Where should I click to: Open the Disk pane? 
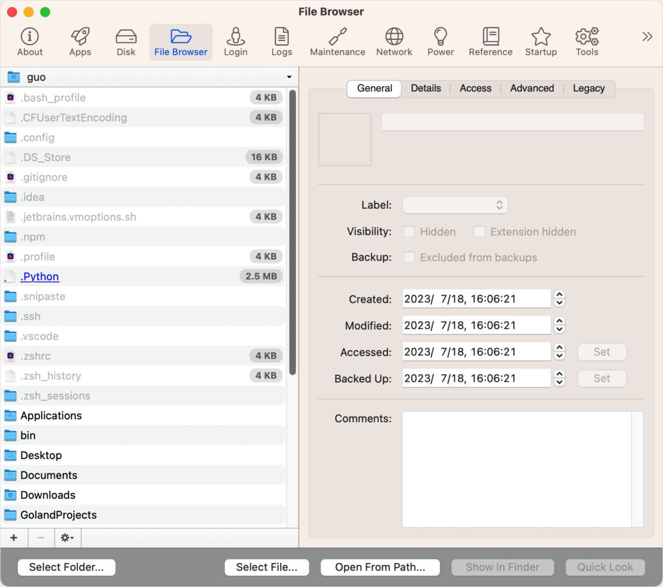[126, 42]
